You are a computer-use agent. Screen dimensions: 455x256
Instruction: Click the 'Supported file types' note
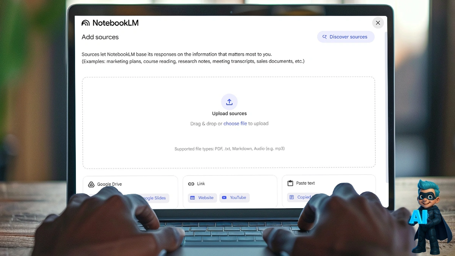click(x=229, y=149)
